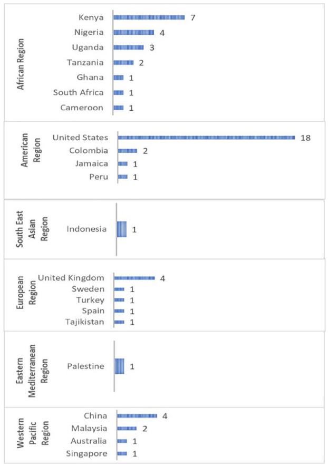Click the Tanzania country label

tap(85, 63)
